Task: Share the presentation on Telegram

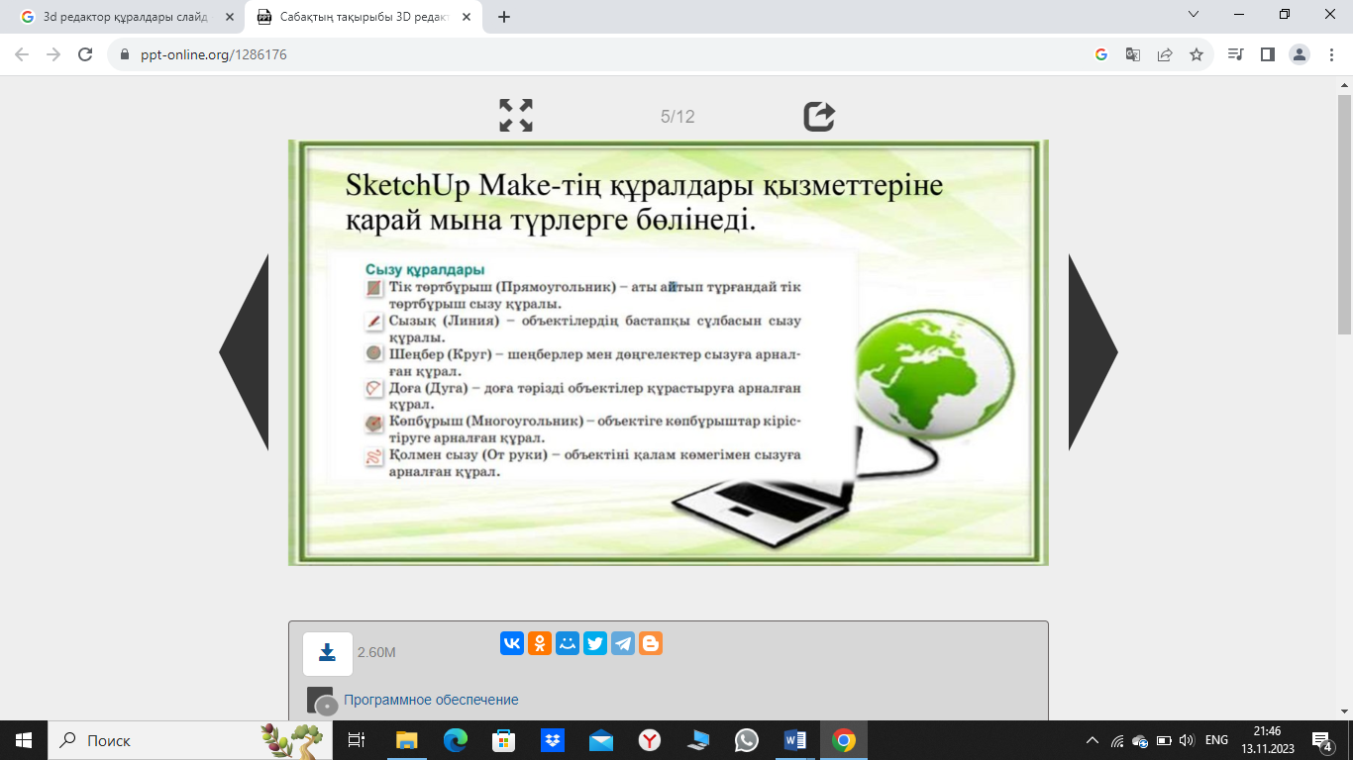Action: pyautogui.click(x=623, y=643)
